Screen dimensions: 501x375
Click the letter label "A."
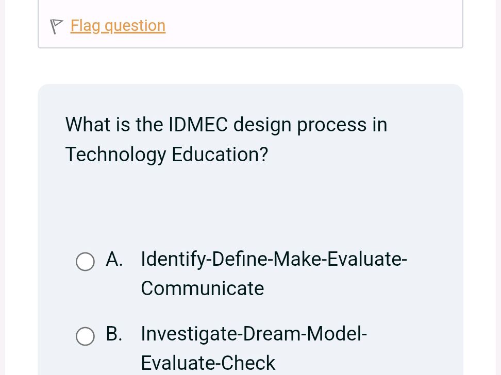point(114,259)
